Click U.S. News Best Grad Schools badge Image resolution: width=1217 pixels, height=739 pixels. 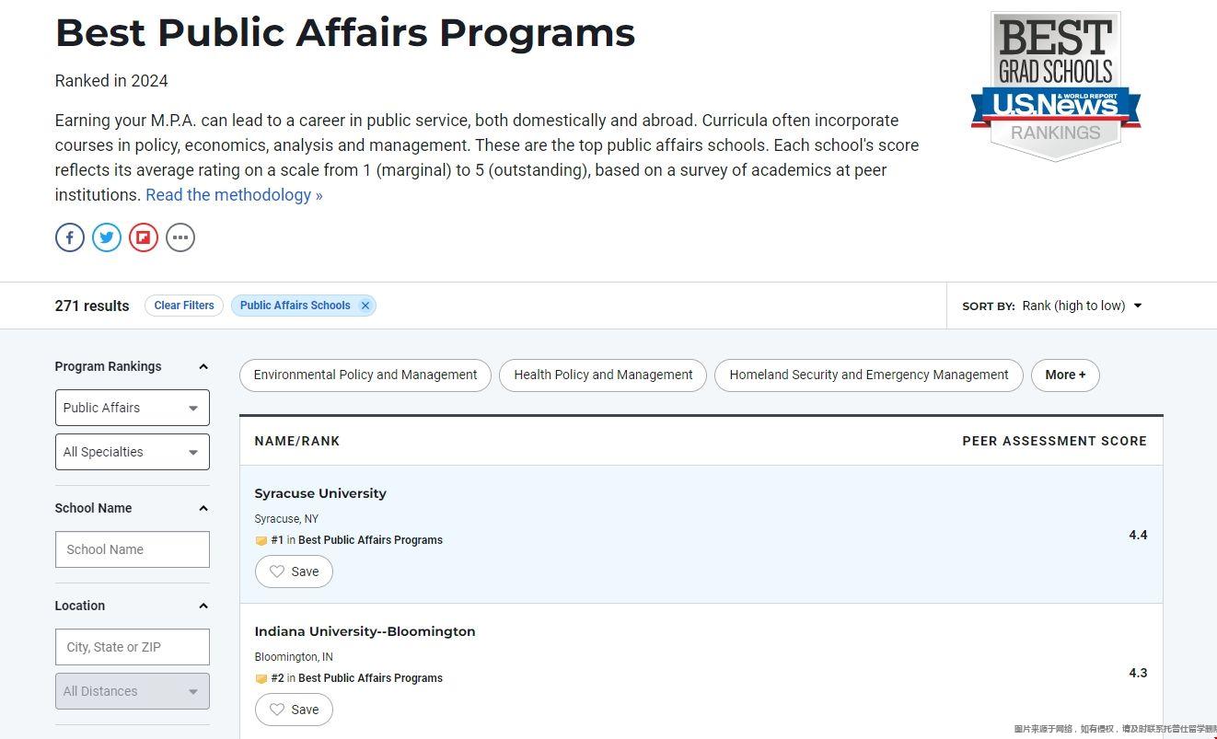tap(1056, 87)
